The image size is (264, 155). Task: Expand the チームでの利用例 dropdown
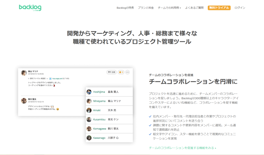click(169, 8)
